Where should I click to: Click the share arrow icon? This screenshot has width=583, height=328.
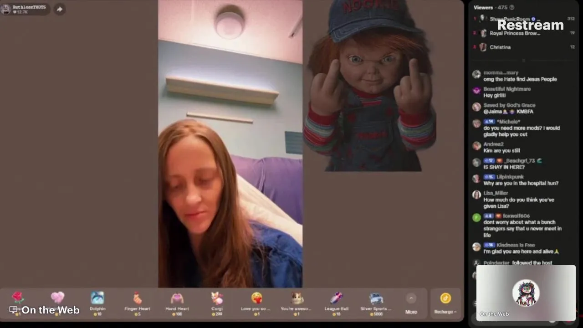(x=60, y=9)
